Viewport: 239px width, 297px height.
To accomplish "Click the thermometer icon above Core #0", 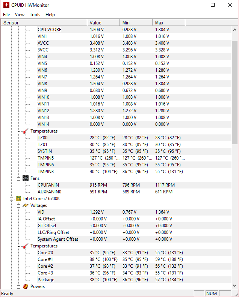I will (26, 246).
